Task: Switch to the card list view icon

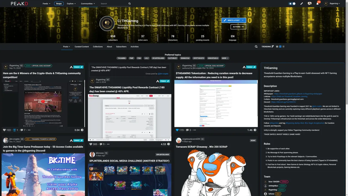Action: point(277,47)
